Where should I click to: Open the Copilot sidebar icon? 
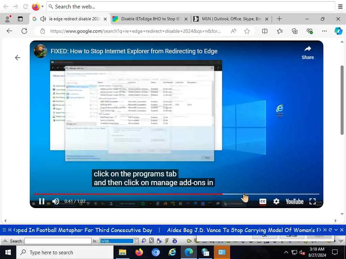click(x=338, y=31)
